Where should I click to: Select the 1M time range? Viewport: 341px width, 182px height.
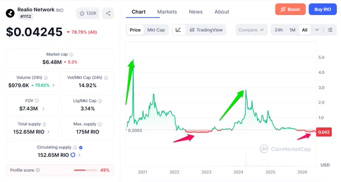pyautogui.click(x=292, y=30)
